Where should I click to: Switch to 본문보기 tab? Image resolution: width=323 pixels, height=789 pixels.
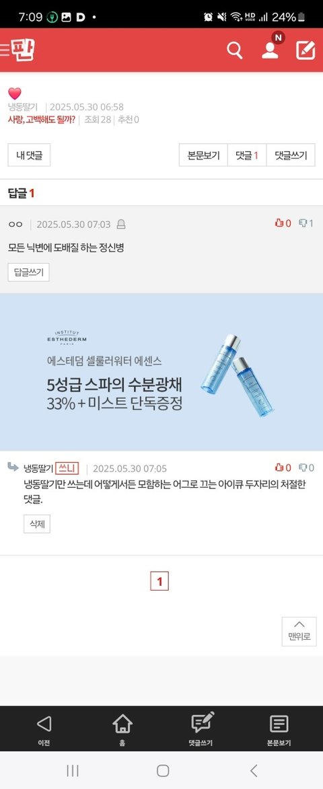pos(204,155)
